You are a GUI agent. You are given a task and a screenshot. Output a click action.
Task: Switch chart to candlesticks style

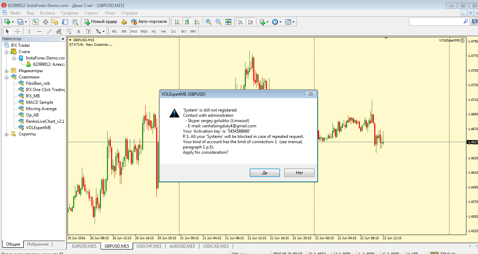point(187,22)
